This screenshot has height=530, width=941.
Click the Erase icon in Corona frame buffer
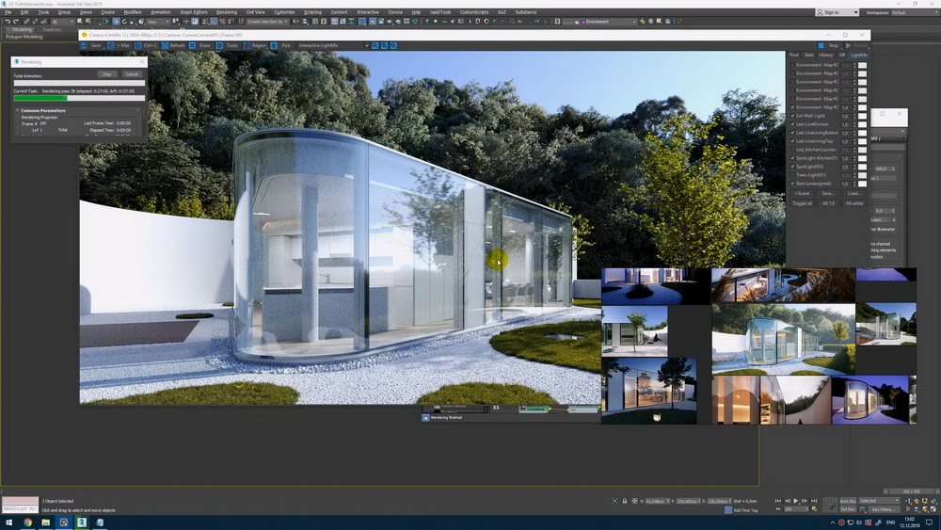point(192,45)
